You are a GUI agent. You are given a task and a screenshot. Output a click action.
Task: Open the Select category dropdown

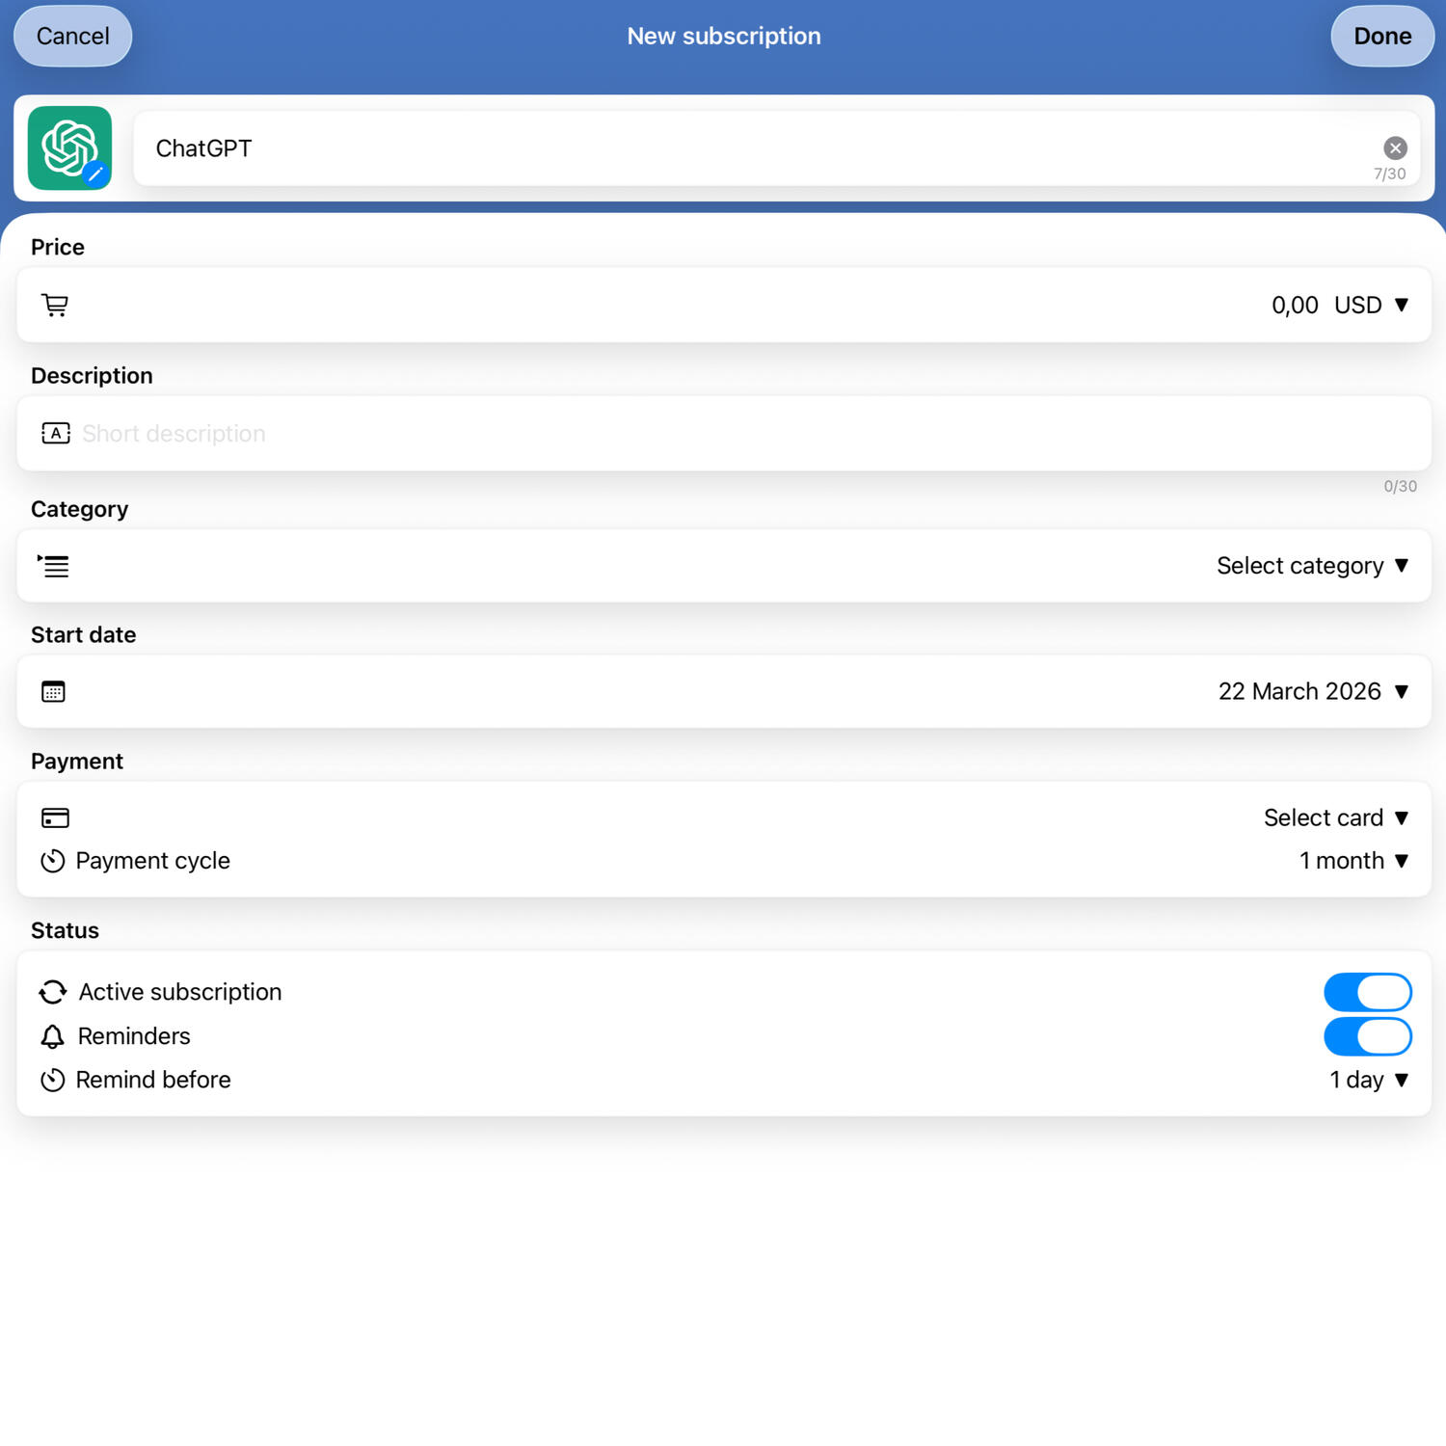click(1311, 566)
